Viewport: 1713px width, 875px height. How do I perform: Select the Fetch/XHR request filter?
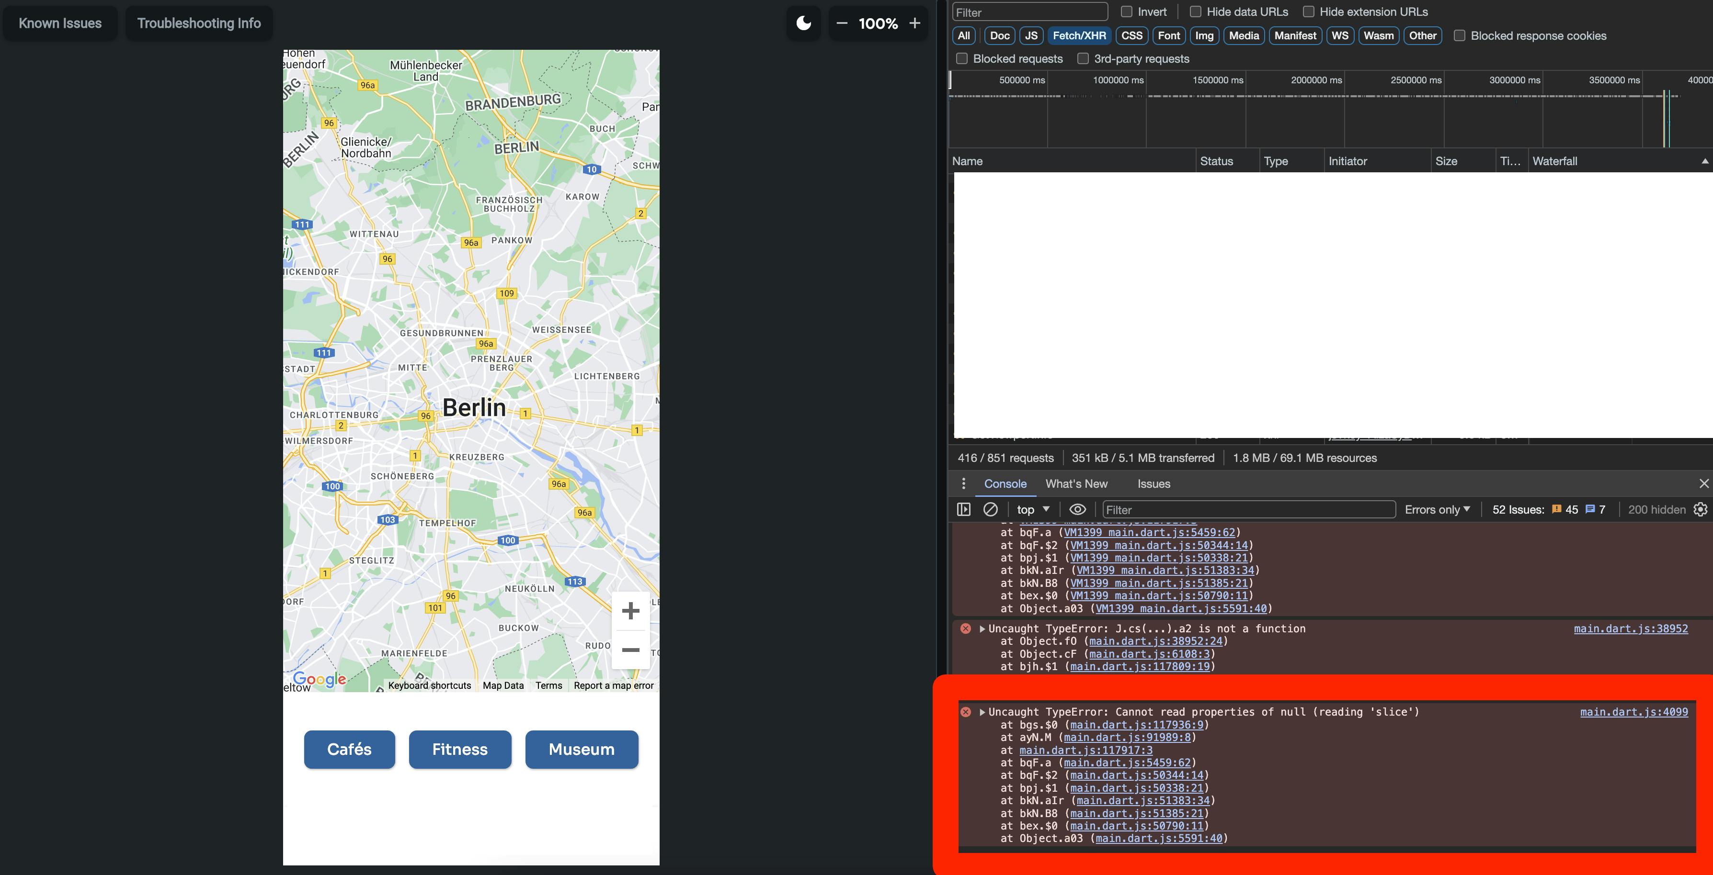pos(1079,36)
